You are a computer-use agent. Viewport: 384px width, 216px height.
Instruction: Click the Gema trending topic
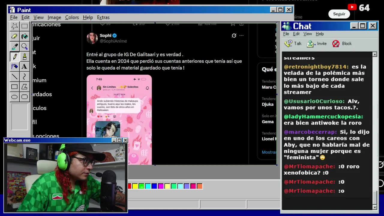tap(268, 122)
